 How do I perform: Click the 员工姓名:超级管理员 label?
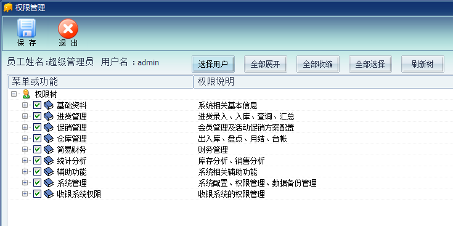pyautogui.click(x=51, y=62)
